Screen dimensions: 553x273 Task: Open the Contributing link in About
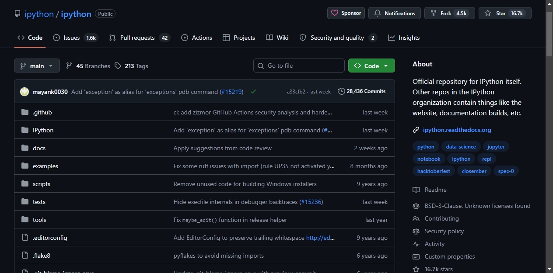[441, 218]
